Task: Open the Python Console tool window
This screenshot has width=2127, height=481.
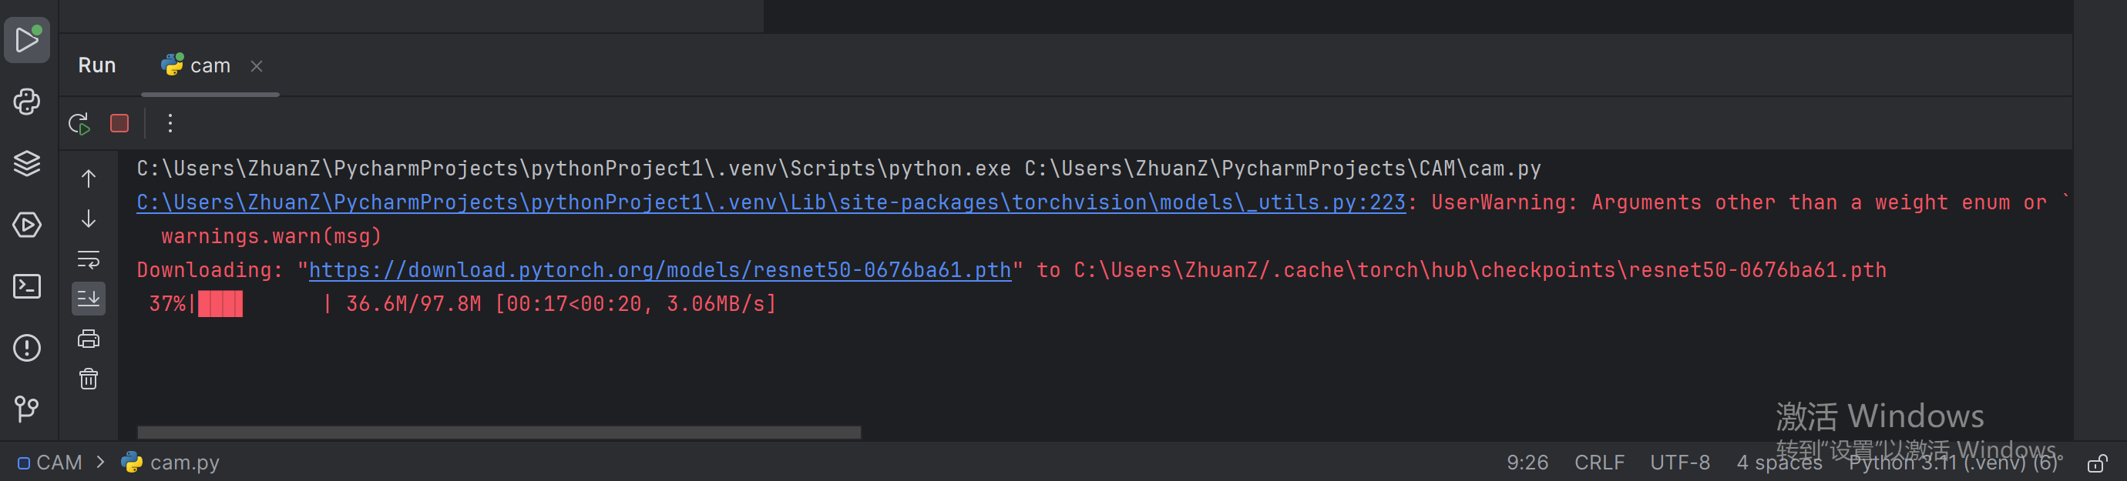Action: pos(27,102)
